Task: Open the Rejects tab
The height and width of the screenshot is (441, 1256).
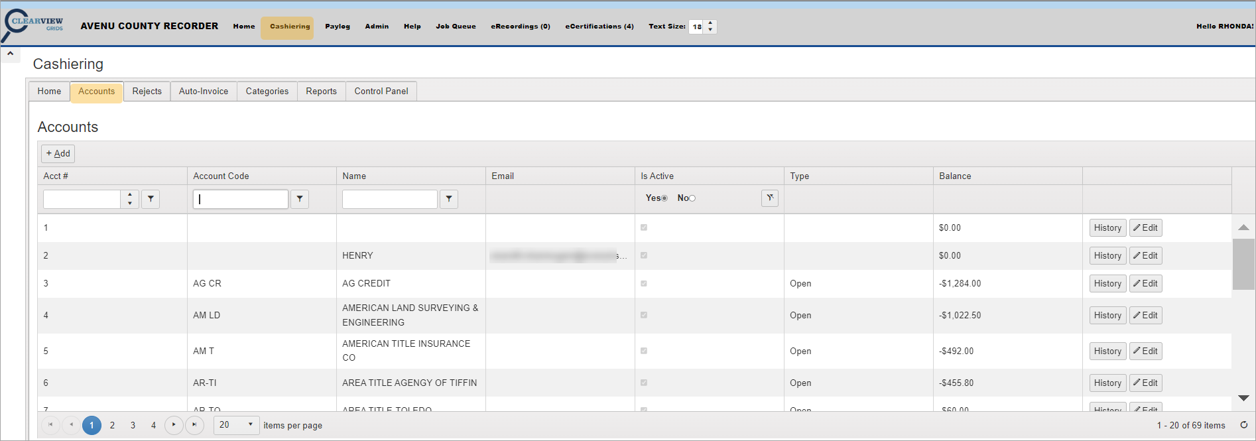Action: 147,92
